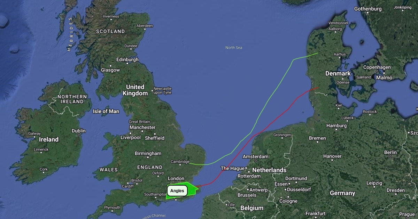Image resolution: width=418 pixels, height=219 pixels.
Task: Click the Denmark country label
Action: (338, 74)
